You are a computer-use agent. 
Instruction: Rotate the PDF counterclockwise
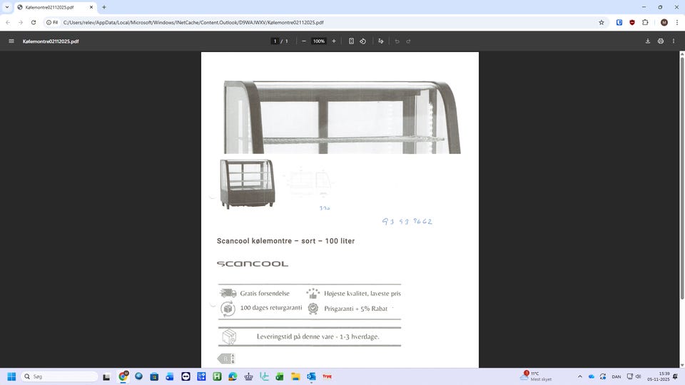(363, 41)
